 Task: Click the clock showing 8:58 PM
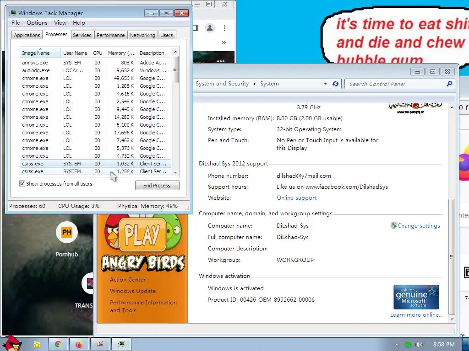[444, 345]
